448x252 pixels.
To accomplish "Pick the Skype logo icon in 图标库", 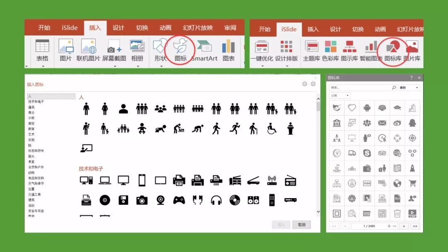I will click(367, 153).
